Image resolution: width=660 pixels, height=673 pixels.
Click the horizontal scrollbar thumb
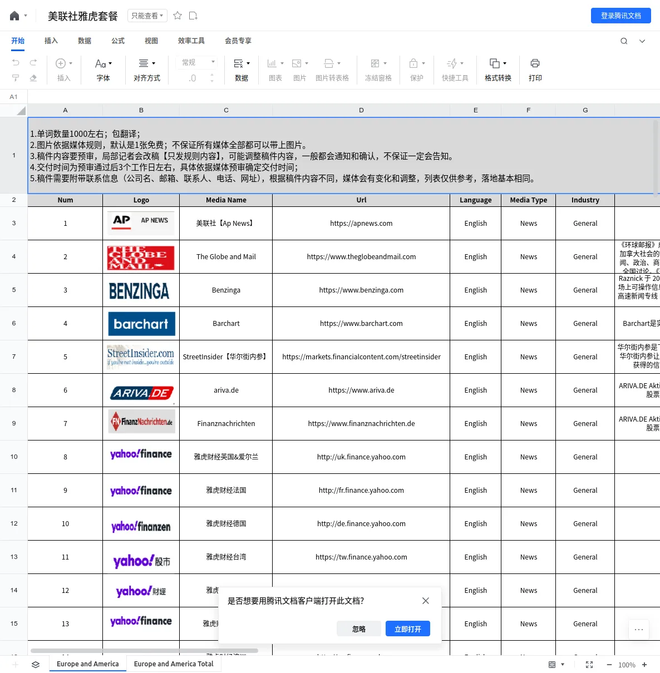tap(144, 650)
